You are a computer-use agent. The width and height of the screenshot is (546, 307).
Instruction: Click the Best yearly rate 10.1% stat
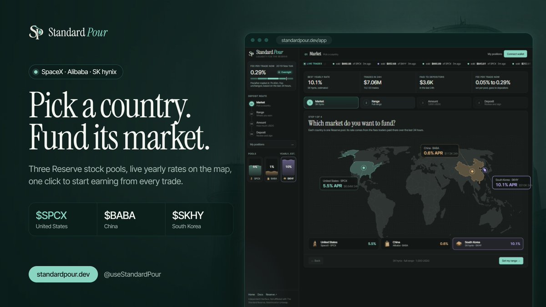pyautogui.click(x=331, y=82)
